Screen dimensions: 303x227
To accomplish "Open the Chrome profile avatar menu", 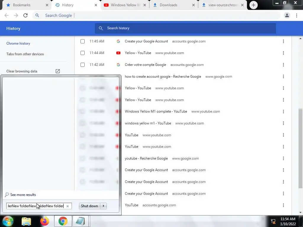I will (287, 15).
